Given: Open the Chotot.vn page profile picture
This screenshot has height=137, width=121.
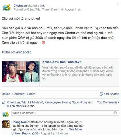Looking at the screenshot, I should click(x=6, y=8).
